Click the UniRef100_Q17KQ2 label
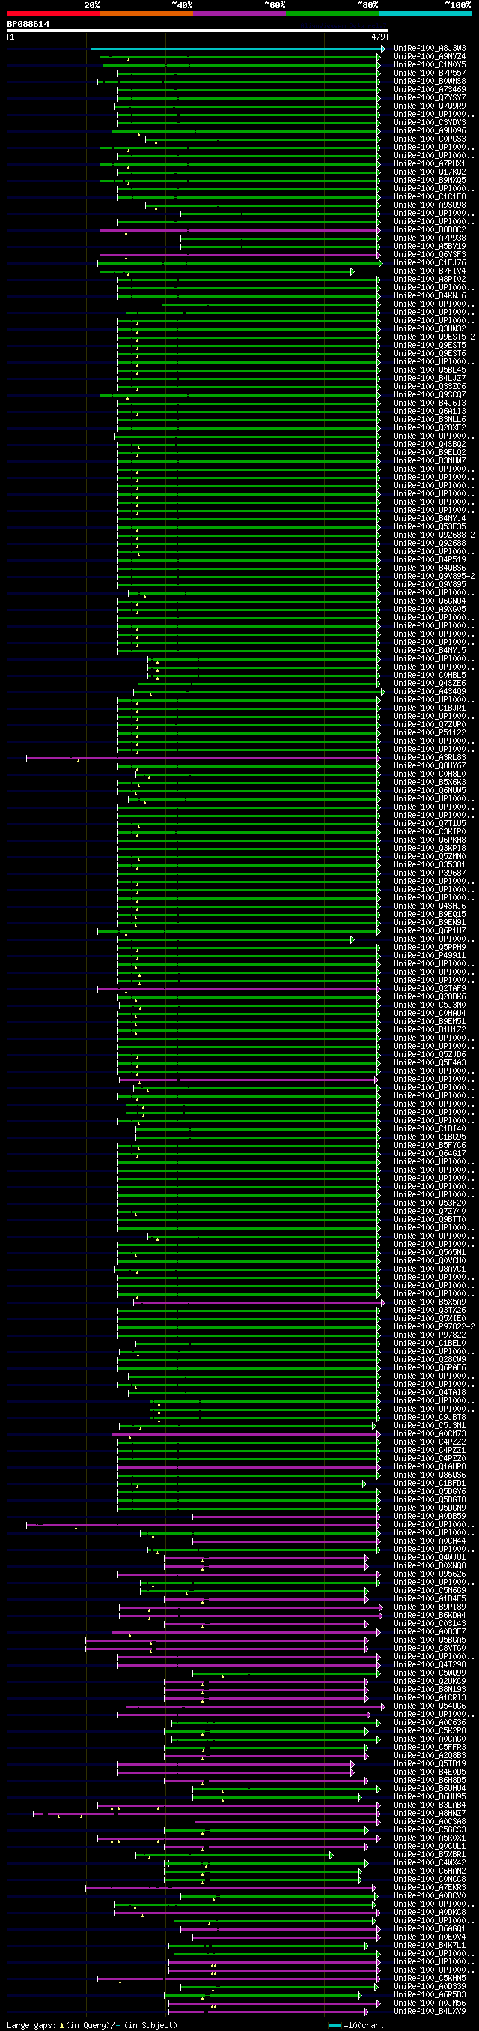The image size is (479, 2031). 430,172
